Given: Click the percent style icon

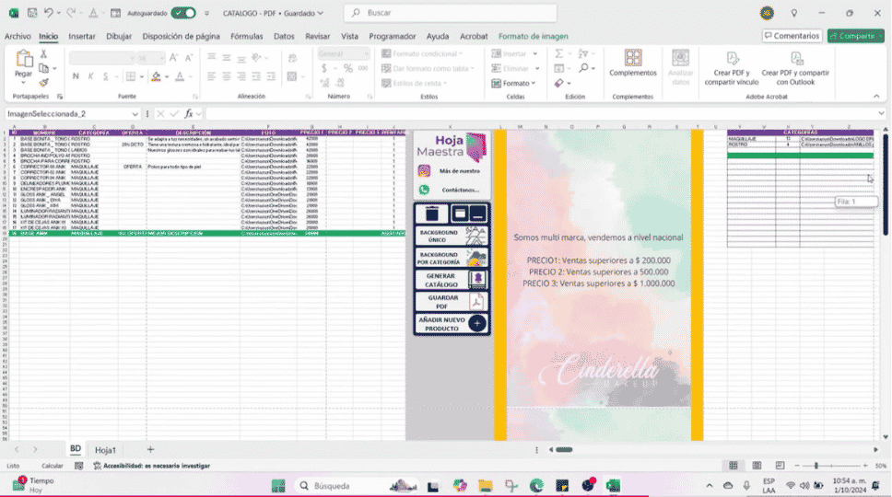Looking at the screenshot, I should click(347, 69).
